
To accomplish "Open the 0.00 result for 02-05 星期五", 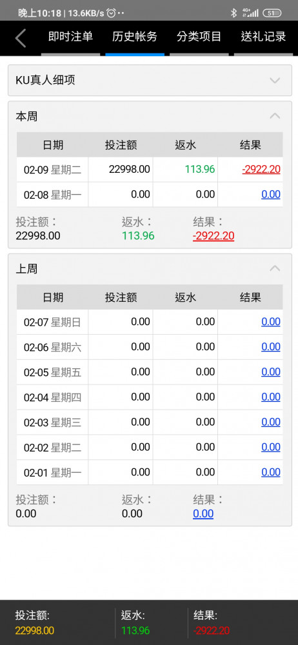I will 271,372.
